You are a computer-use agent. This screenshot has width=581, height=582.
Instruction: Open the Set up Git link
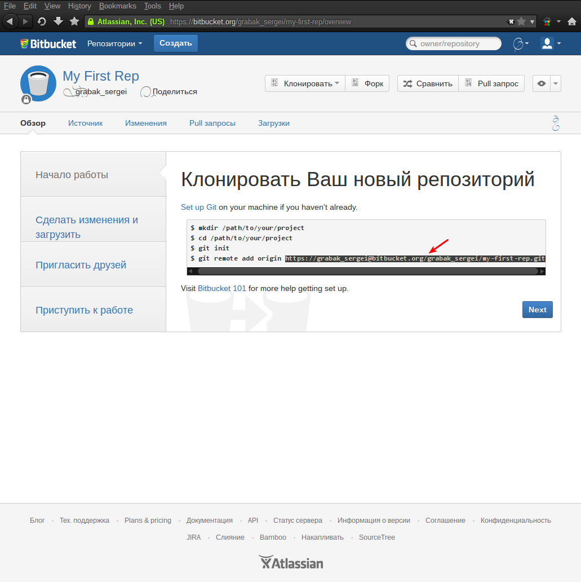click(x=198, y=207)
